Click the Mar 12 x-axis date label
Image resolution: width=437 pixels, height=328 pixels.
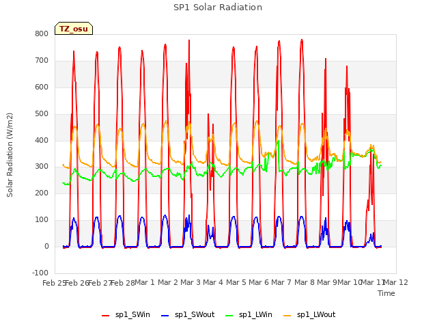(x=396, y=282)
